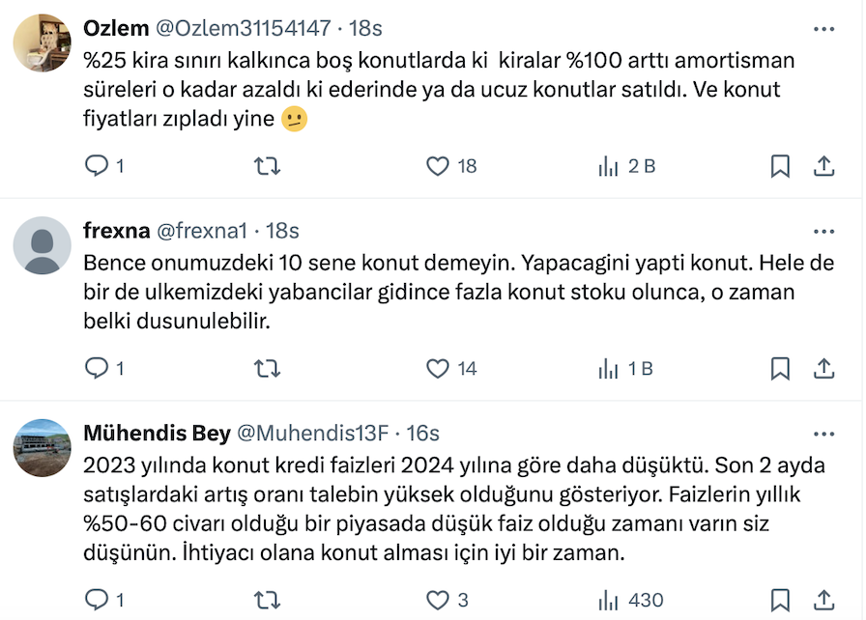Bookmark Ozlem's tweet
The image size is (866, 620).
click(x=780, y=166)
